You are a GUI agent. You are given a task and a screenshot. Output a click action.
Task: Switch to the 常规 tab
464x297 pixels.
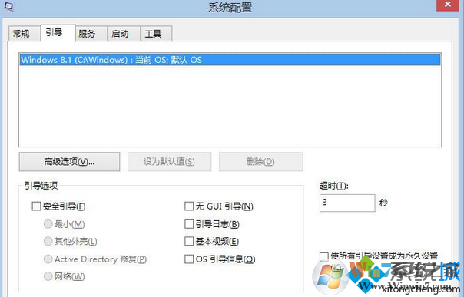tap(24, 34)
